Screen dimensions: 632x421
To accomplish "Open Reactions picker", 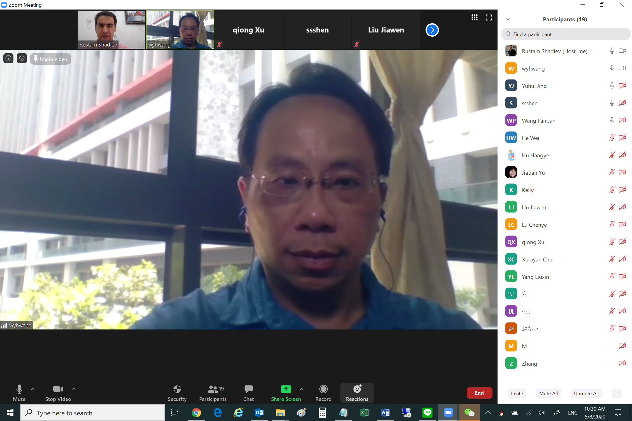I will tap(357, 393).
